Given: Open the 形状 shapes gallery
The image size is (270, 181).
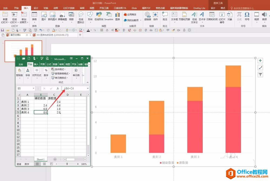Looking at the screenshot, I should coord(90,15).
